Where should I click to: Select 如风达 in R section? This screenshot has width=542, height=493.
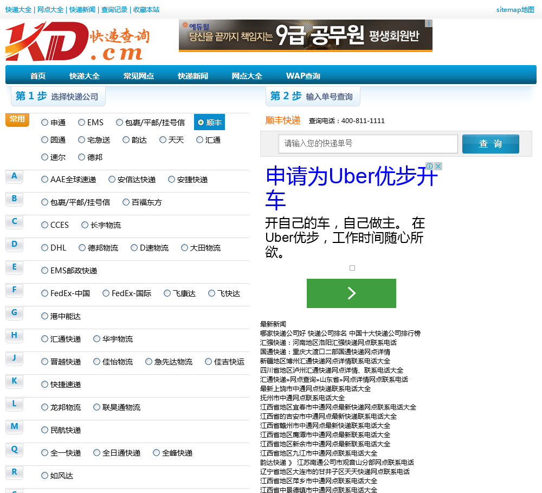[x=44, y=476]
